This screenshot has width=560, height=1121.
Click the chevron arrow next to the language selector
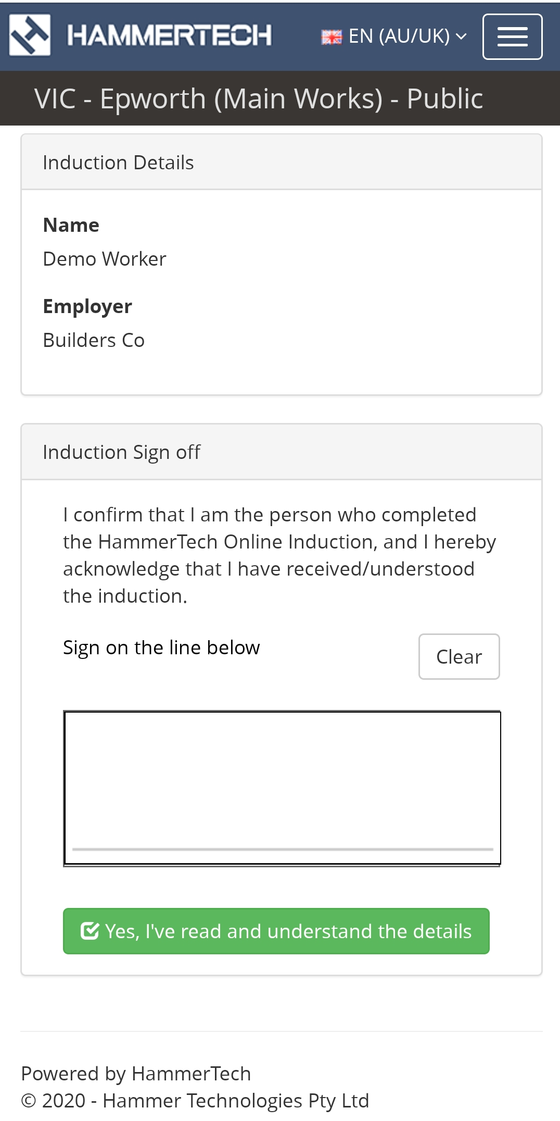click(461, 36)
